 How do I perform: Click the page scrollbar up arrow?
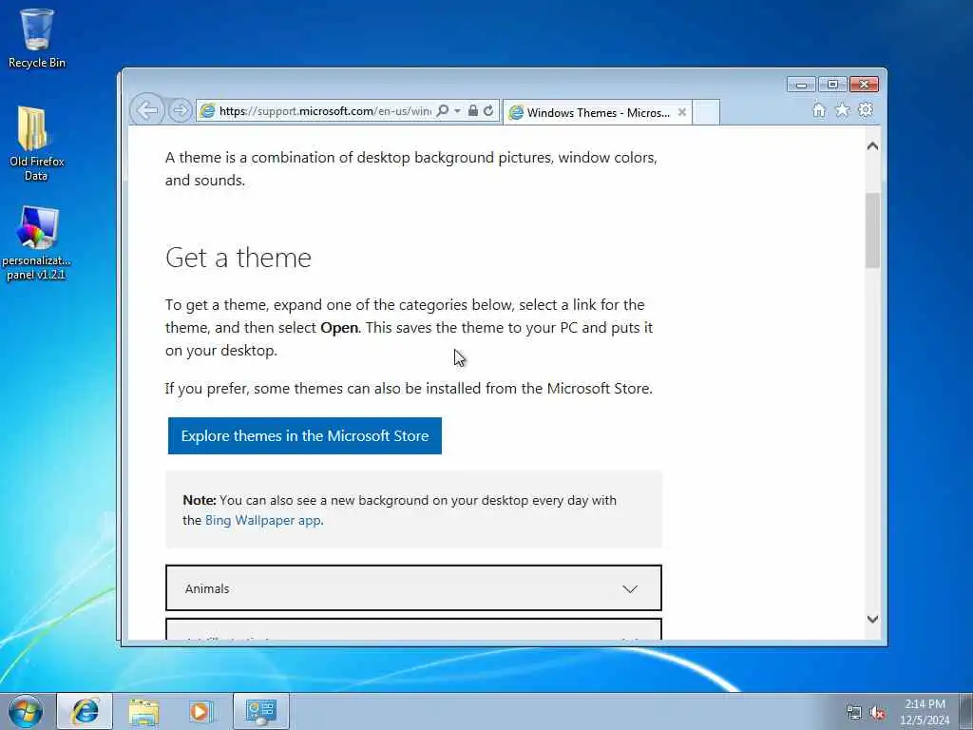pos(872,146)
